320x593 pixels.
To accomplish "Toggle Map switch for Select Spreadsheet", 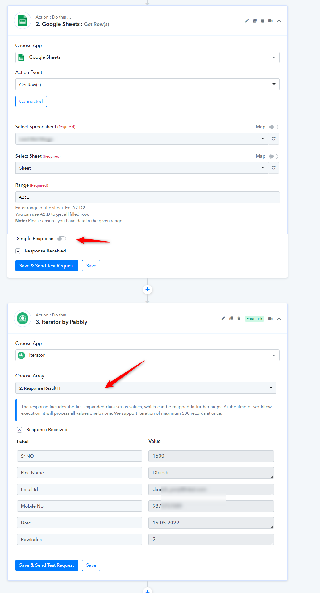I will [274, 127].
